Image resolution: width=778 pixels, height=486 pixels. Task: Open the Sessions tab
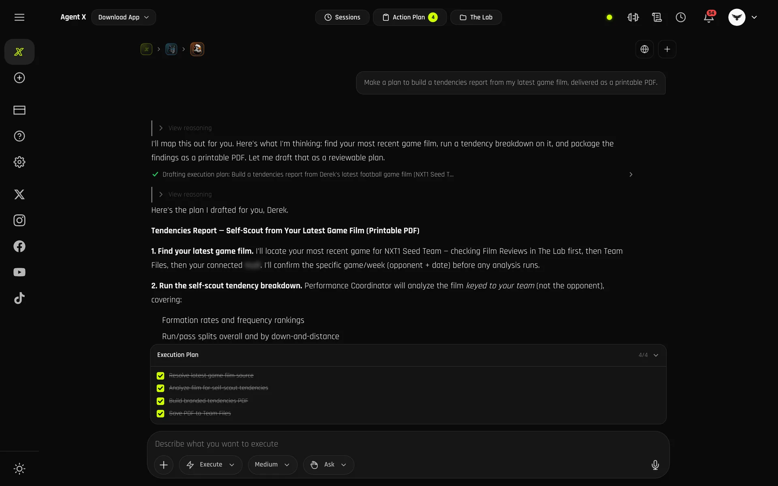point(342,17)
